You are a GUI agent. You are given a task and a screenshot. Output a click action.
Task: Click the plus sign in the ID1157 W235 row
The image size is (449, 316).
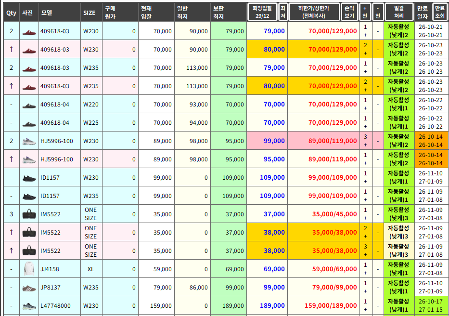(365, 200)
